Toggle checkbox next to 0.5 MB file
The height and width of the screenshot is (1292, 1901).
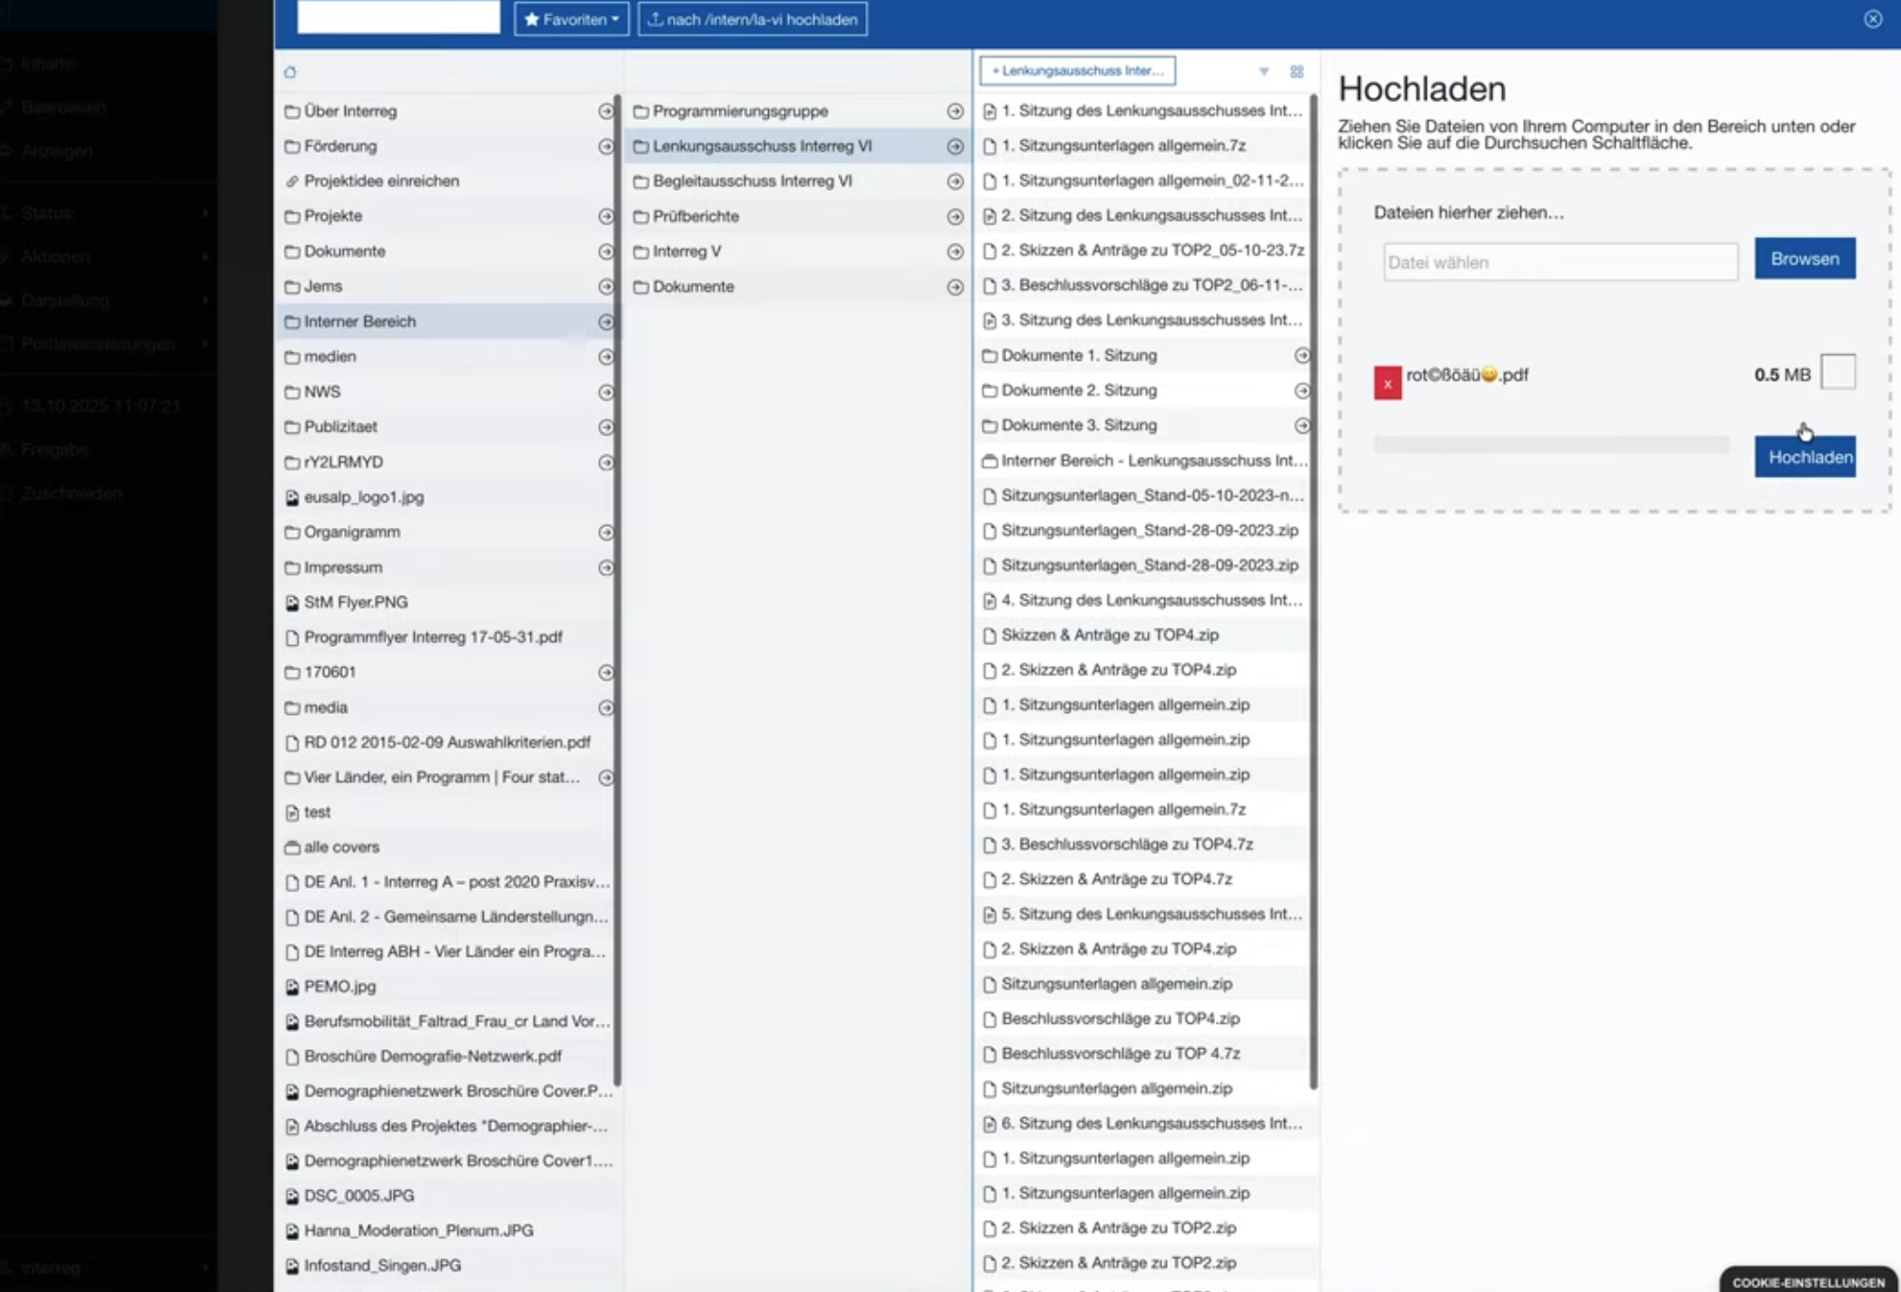(x=1838, y=372)
